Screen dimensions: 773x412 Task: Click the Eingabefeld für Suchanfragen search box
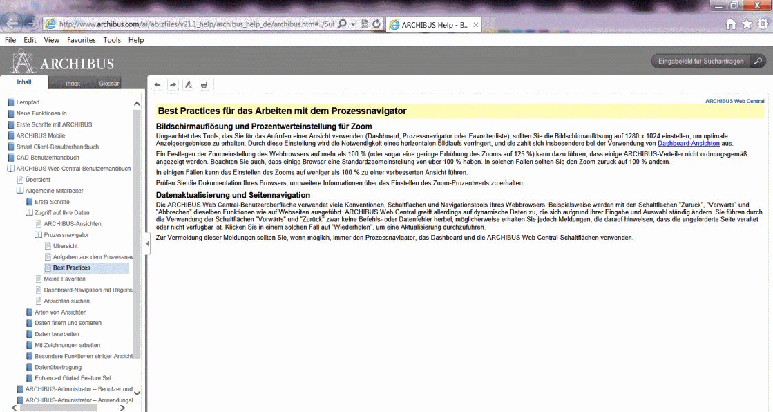700,62
